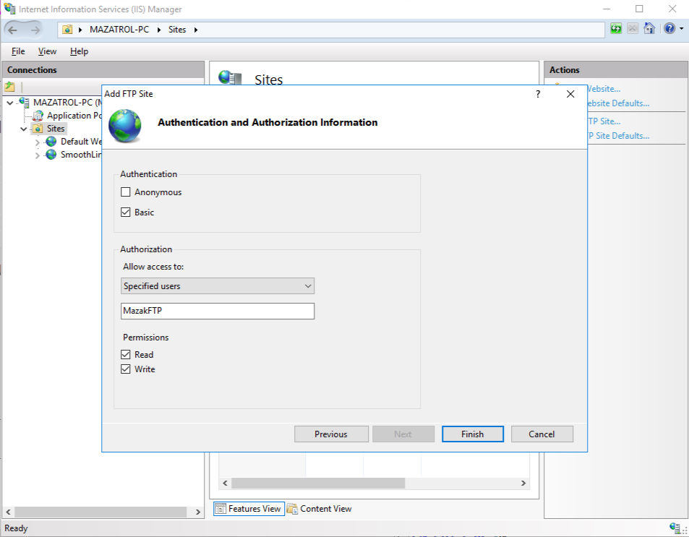The image size is (689, 537).
Task: Click the Create New Connection icon
Action: click(x=9, y=87)
